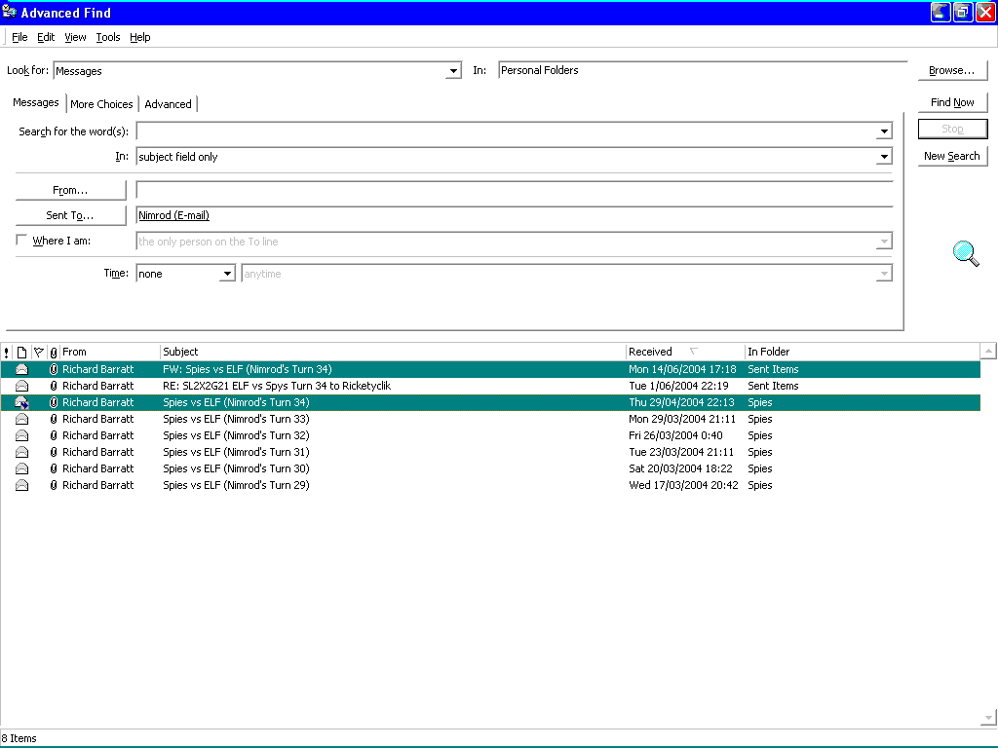Open the 'subject field only' dropdown
The height and width of the screenshot is (748, 998).
tap(884, 157)
